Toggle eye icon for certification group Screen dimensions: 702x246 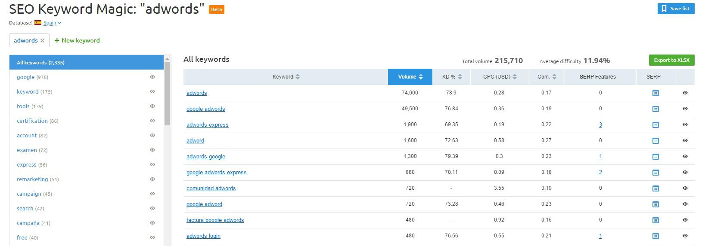pos(152,121)
